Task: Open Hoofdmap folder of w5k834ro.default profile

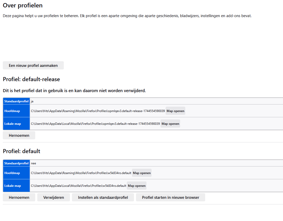Action: 142,173
